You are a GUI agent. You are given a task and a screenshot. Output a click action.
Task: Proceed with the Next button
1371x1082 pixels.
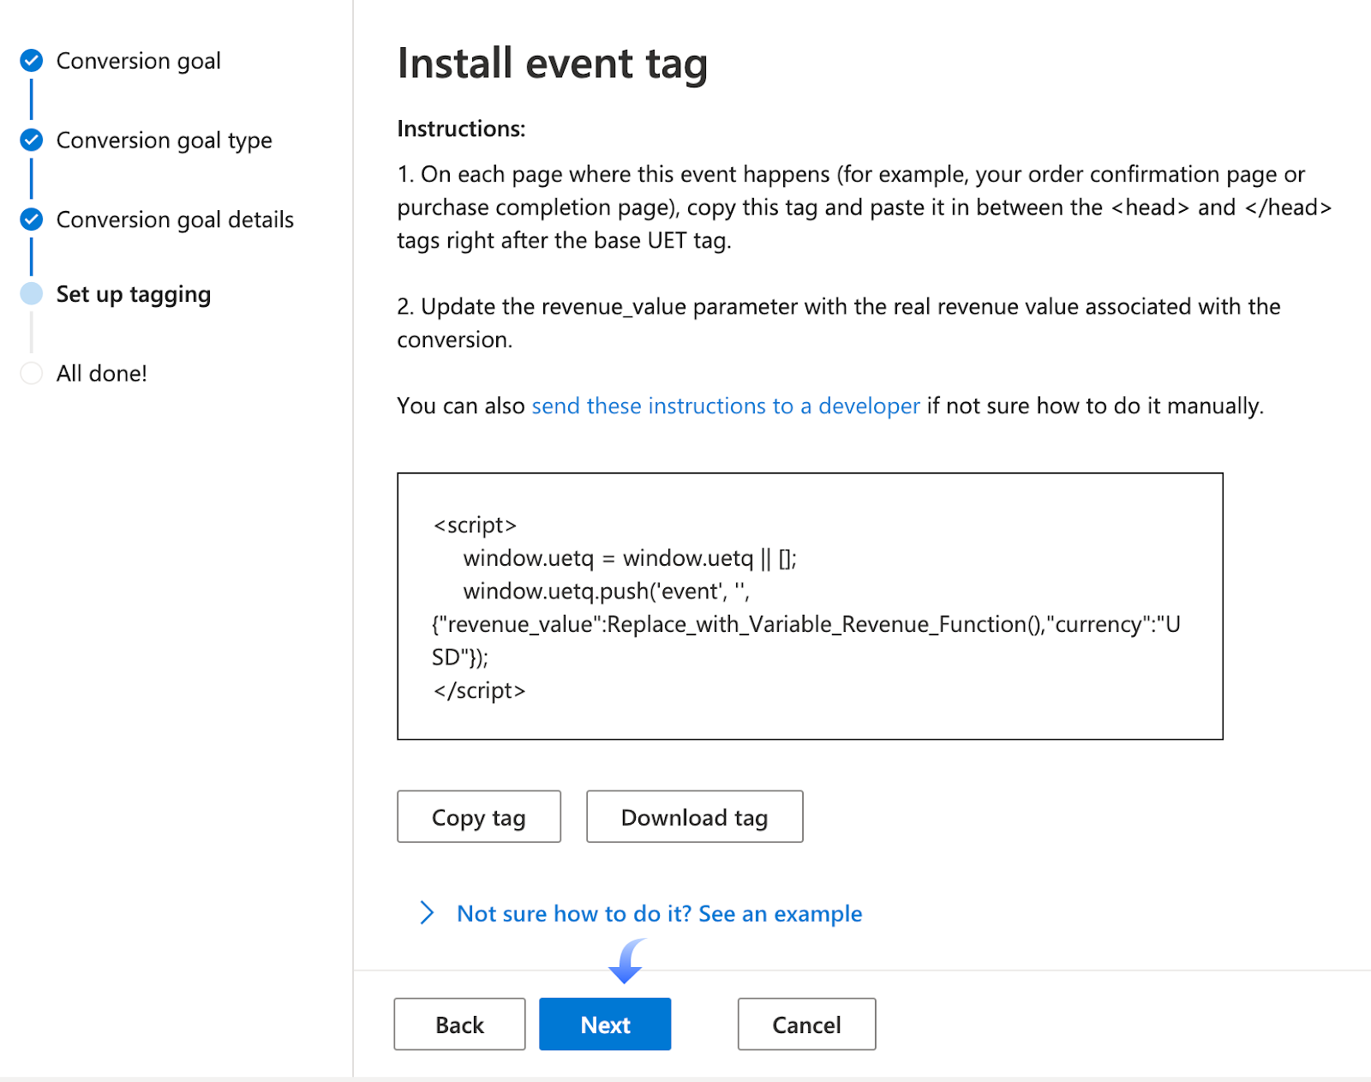click(605, 1024)
